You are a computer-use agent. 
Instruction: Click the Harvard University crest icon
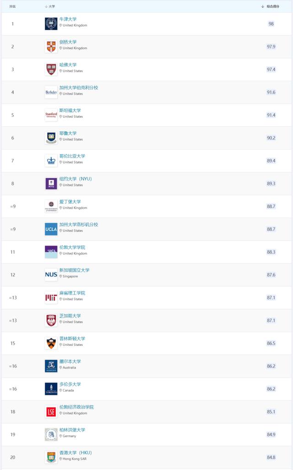[51, 70]
